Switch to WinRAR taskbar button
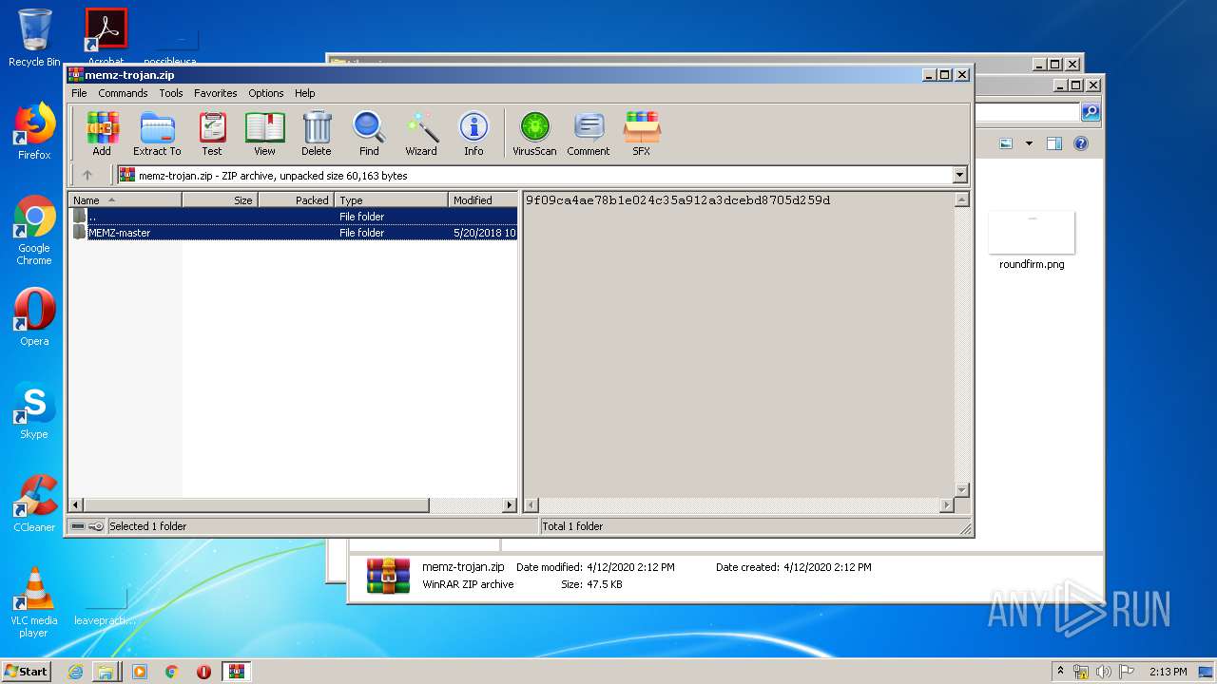The height and width of the screenshot is (684, 1217). pos(236,671)
